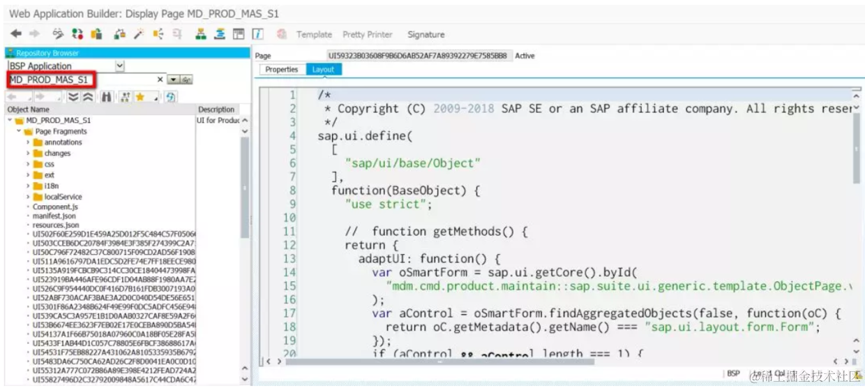Select resources.json in the tree

coord(56,225)
